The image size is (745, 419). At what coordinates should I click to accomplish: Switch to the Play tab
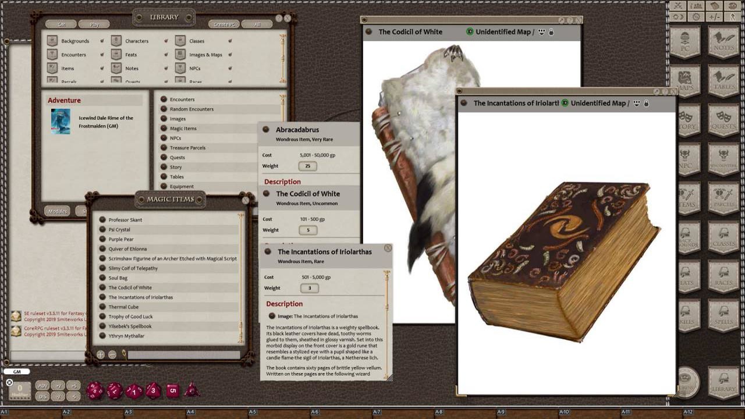pyautogui.click(x=94, y=24)
